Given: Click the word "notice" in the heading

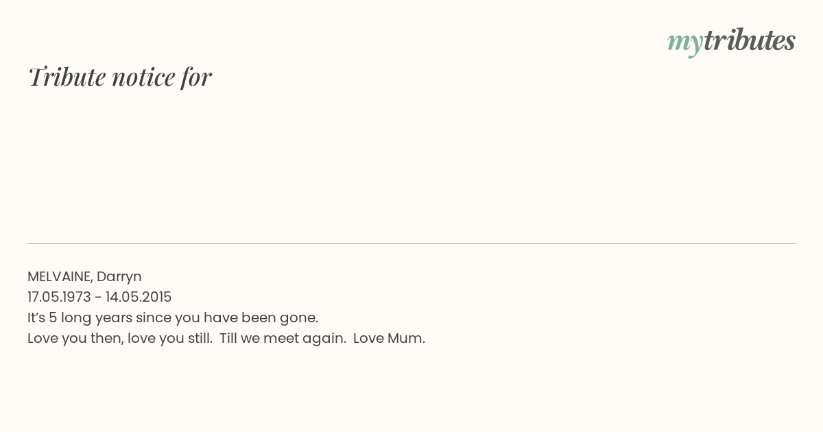Looking at the screenshot, I should [143, 77].
